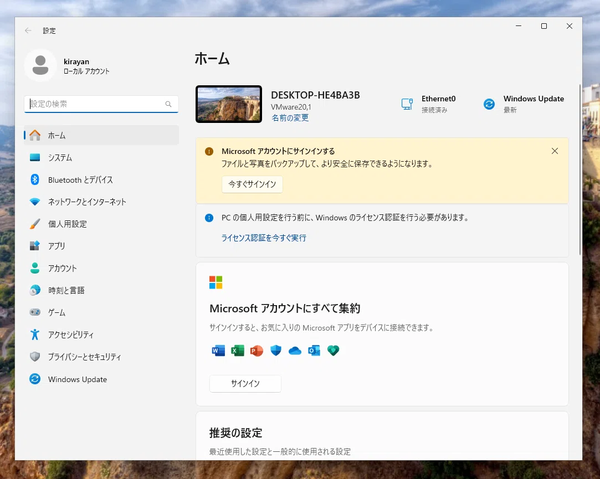
Task: Go back with the arrow button
Action: [x=28, y=30]
